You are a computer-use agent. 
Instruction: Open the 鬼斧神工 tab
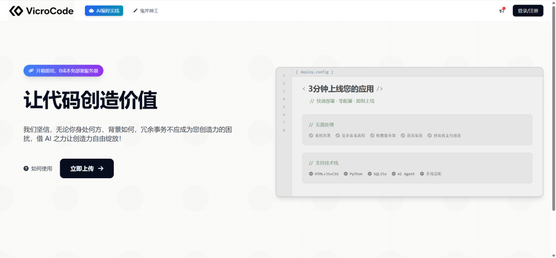coord(146,11)
